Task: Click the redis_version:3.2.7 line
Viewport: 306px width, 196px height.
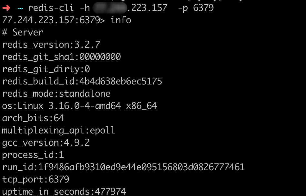Action: 51,45
